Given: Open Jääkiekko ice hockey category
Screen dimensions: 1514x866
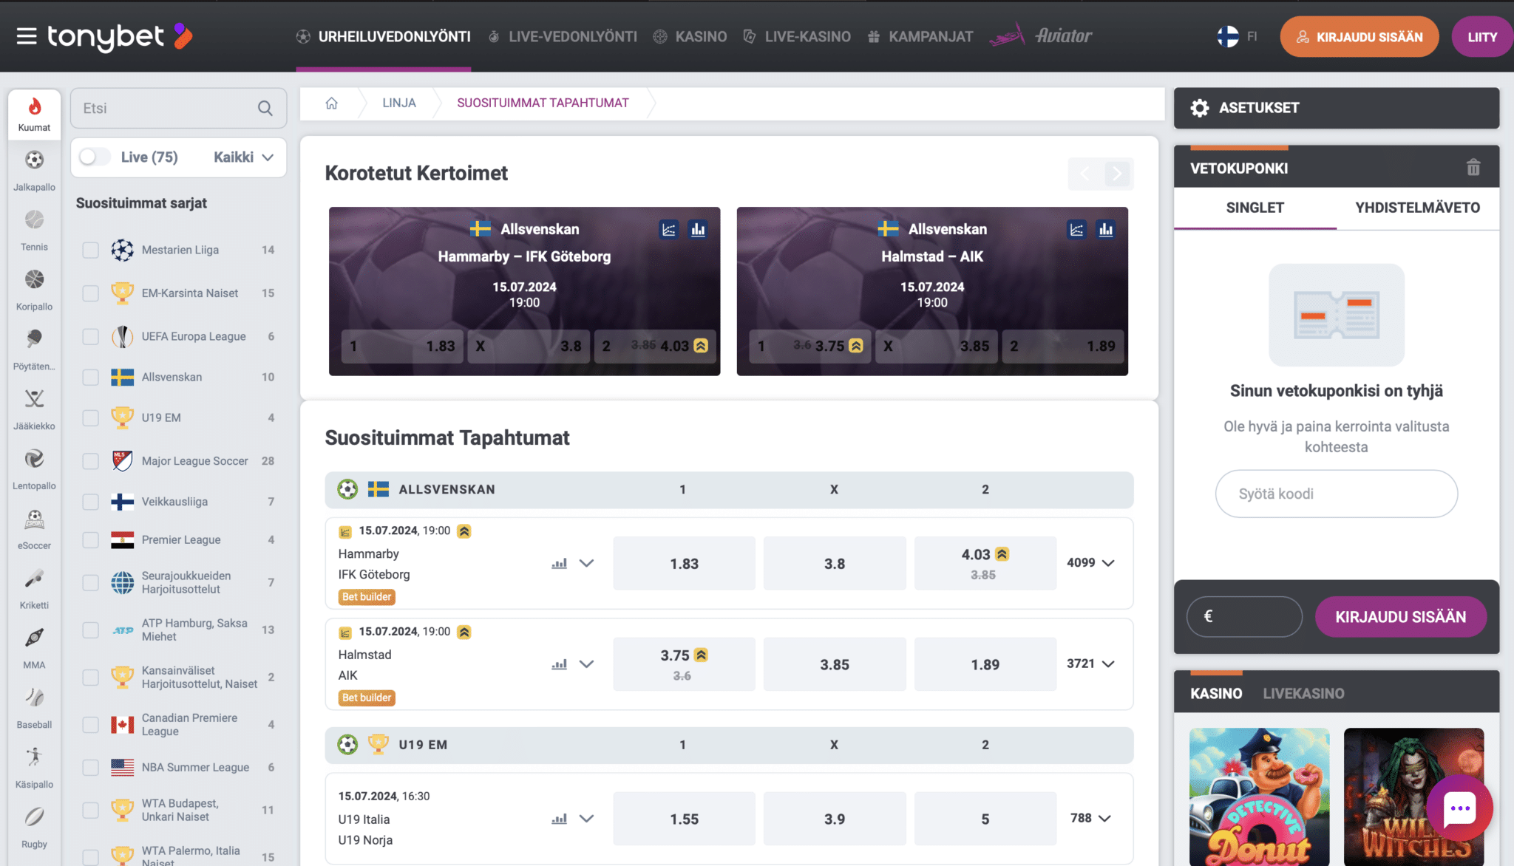Looking at the screenshot, I should coord(34,411).
